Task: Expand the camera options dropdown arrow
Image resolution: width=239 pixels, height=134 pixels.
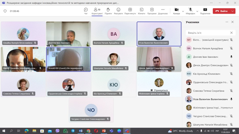Action: 183,11
